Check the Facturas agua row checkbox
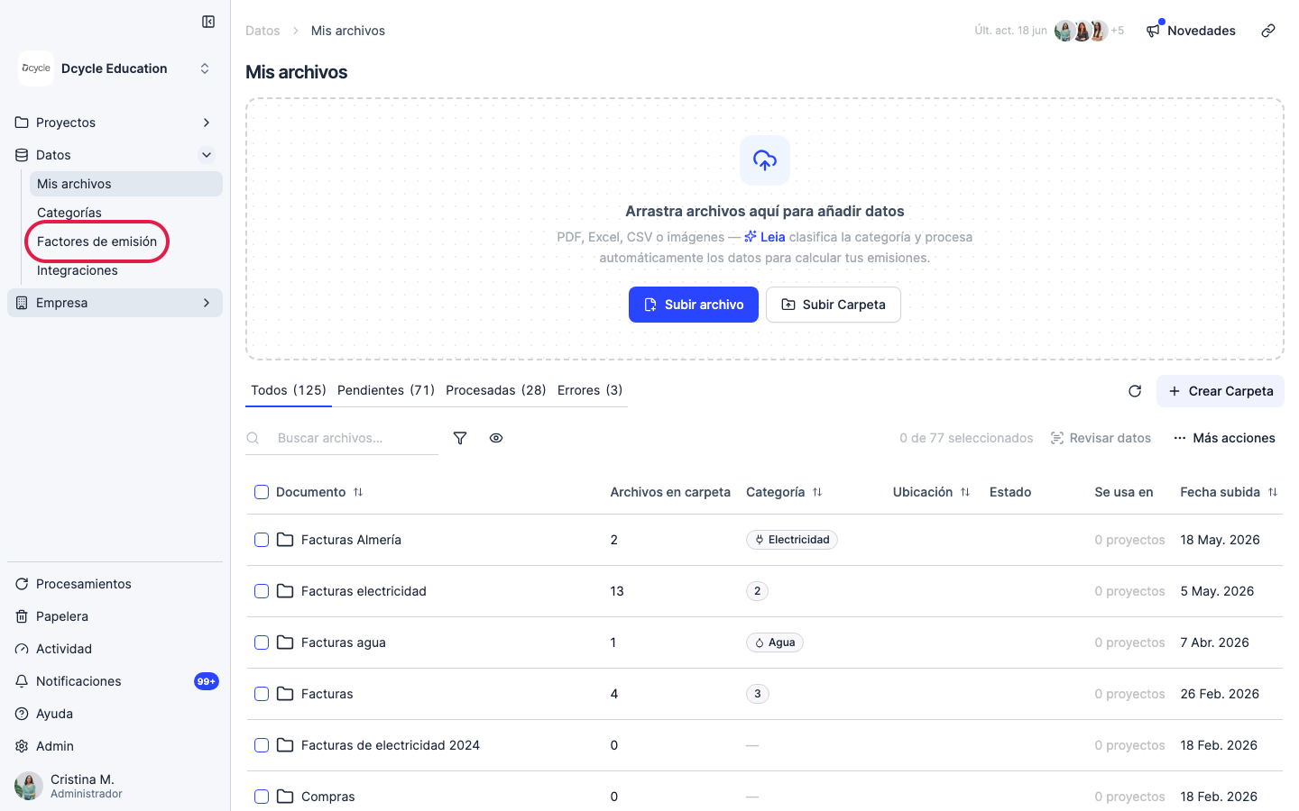This screenshot has width=1299, height=811. (x=262, y=642)
